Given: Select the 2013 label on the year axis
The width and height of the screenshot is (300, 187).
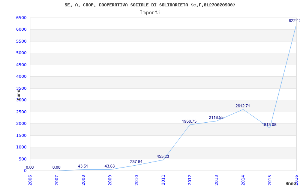Looking at the screenshot, I should click(216, 180).
